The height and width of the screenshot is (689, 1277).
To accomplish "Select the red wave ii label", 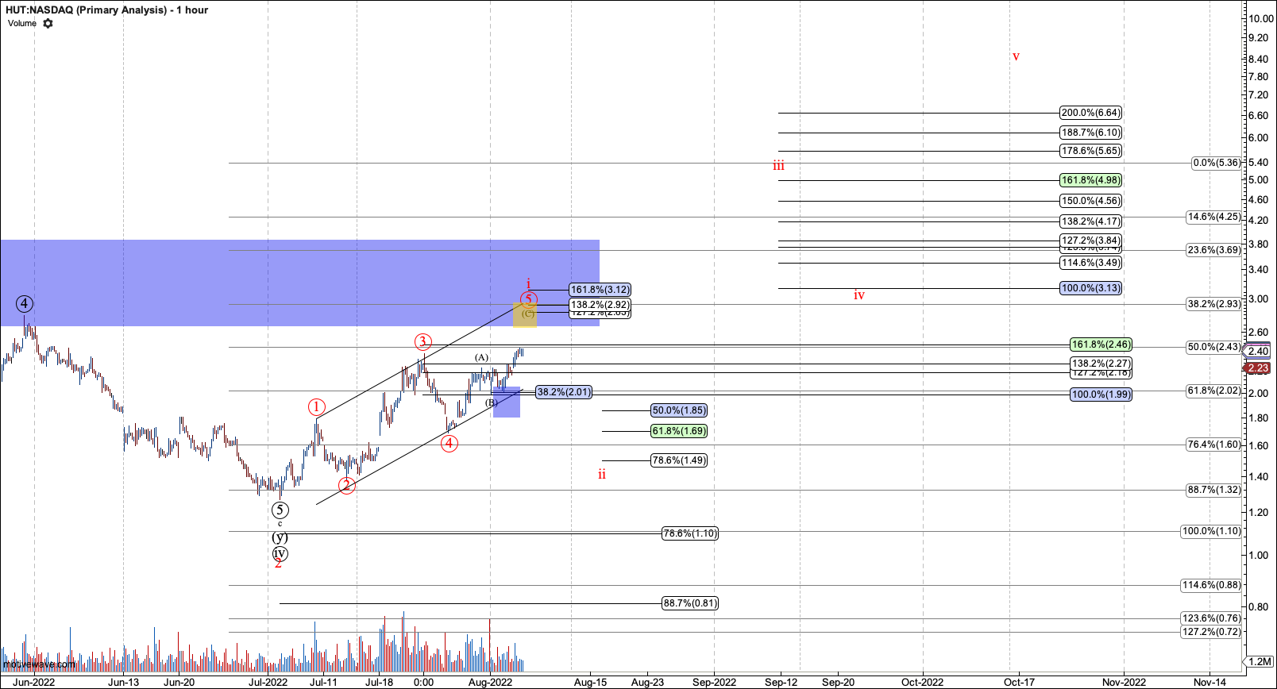I will 602,474.
